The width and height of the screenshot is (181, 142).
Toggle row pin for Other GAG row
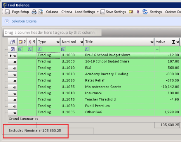pyautogui.click(x=15, y=113)
